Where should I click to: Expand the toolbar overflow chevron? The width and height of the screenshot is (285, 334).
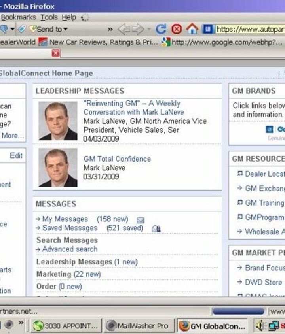pos(110,29)
